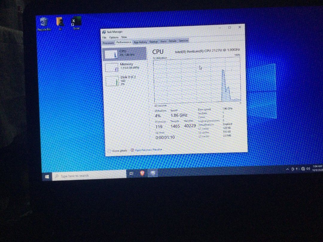Image resolution: width=323 pixels, height=242 pixels.
Task: Click the battery power tray icon
Action: 298,169
